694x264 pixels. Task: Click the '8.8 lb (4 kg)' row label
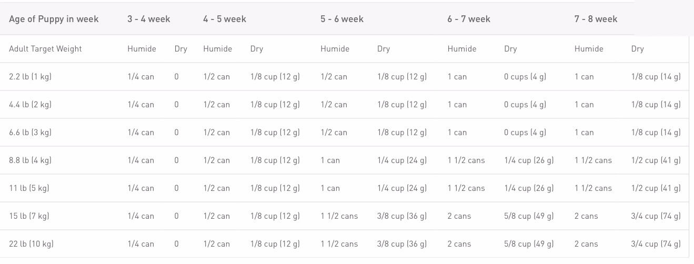tap(31, 160)
